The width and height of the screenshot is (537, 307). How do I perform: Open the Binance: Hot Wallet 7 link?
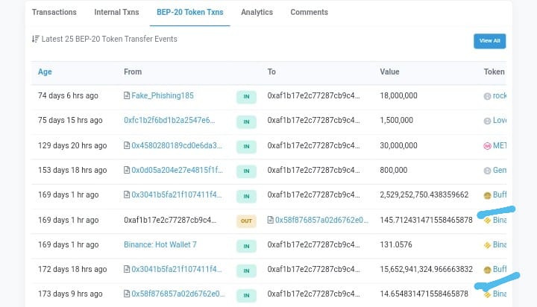pos(160,244)
